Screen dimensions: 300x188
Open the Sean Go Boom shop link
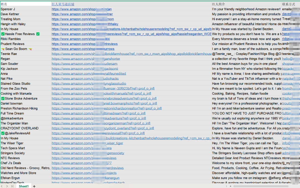[x=83, y=49]
